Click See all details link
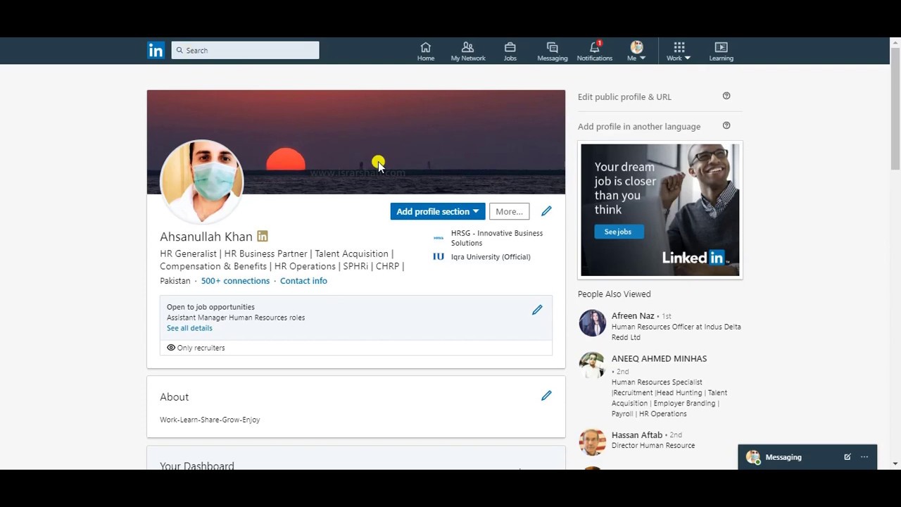 coord(189,328)
